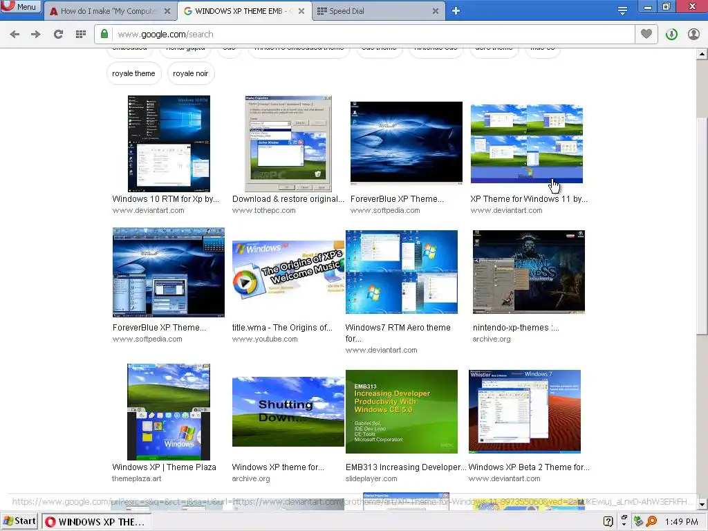Open the Display Properties dialog thumbnail
The height and width of the screenshot is (531, 708).
click(x=288, y=144)
